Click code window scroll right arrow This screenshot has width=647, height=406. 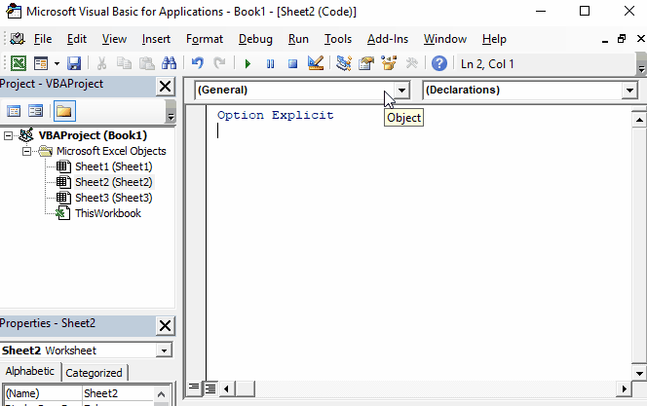tap(624, 388)
